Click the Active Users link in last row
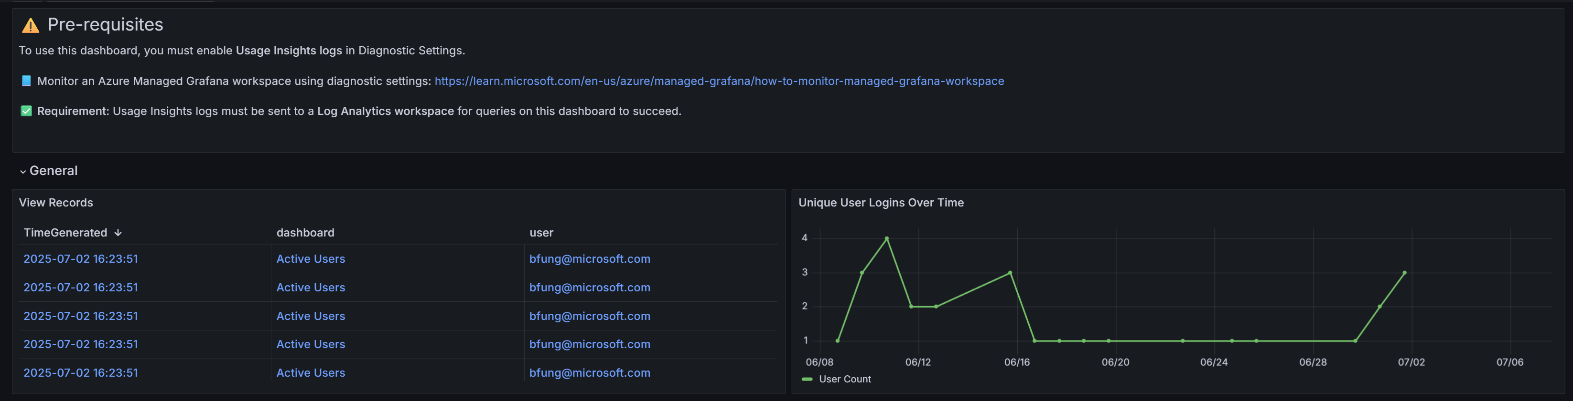Viewport: 1573px width, 401px height. click(310, 373)
